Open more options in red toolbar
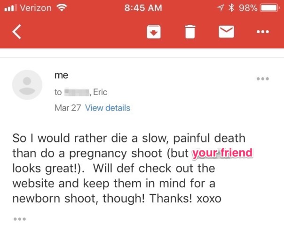 pos(262,32)
